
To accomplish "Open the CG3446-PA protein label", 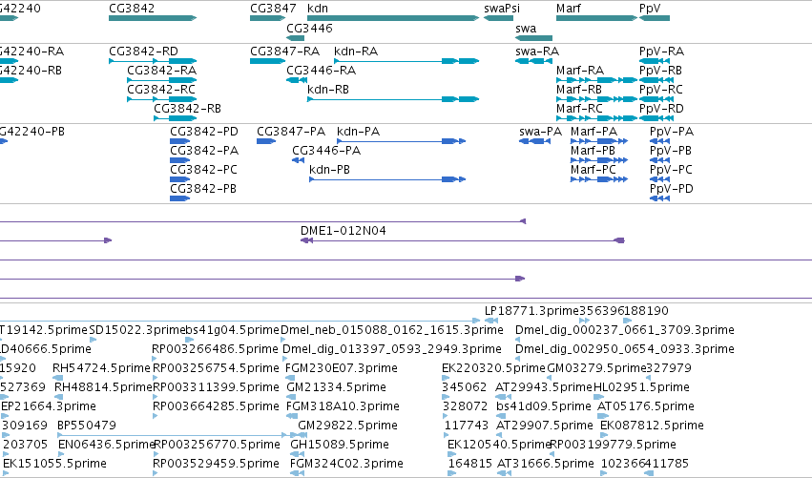I will click(326, 151).
